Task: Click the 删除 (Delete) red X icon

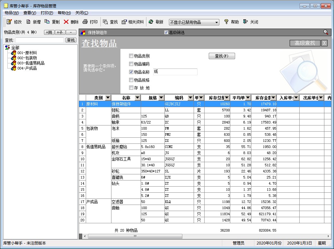Action: (x=66, y=22)
